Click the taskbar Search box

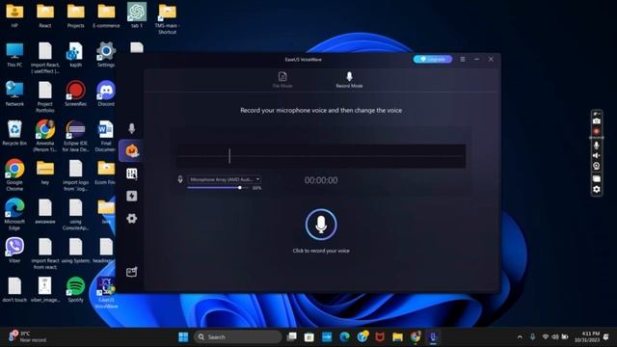pos(238,336)
